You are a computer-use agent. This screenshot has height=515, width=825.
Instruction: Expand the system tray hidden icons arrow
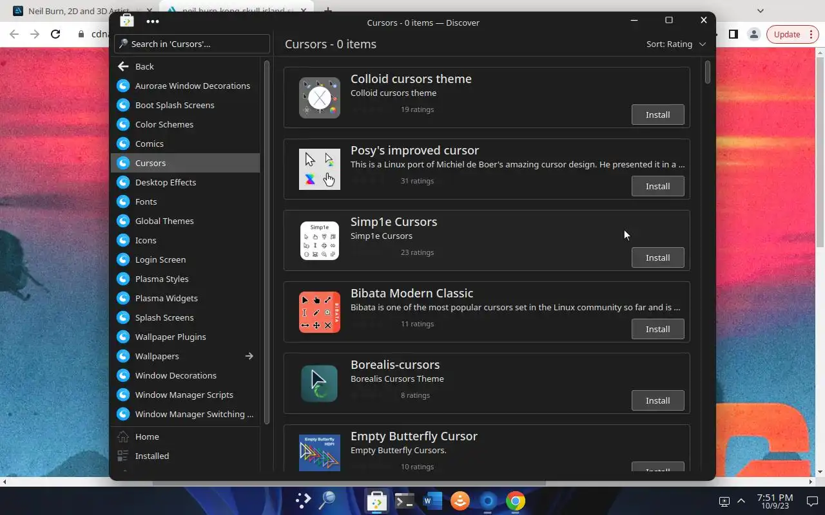(741, 501)
